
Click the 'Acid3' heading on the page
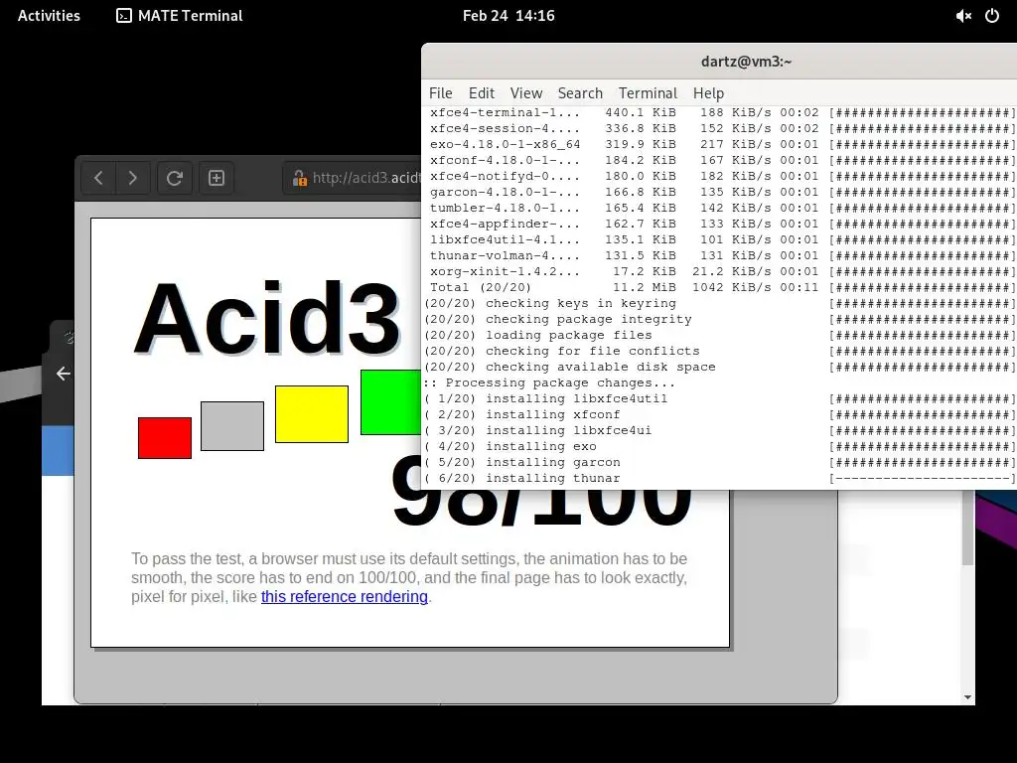point(266,318)
